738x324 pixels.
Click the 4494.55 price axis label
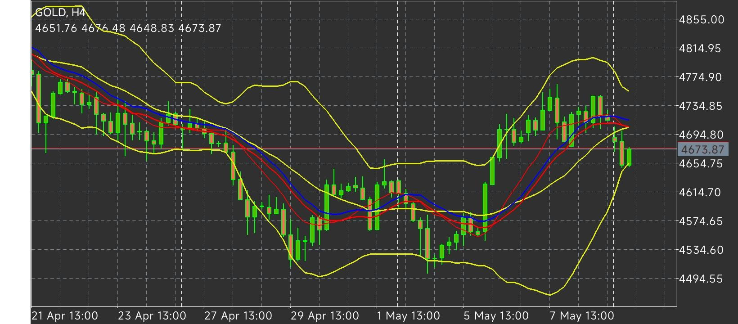click(x=702, y=279)
